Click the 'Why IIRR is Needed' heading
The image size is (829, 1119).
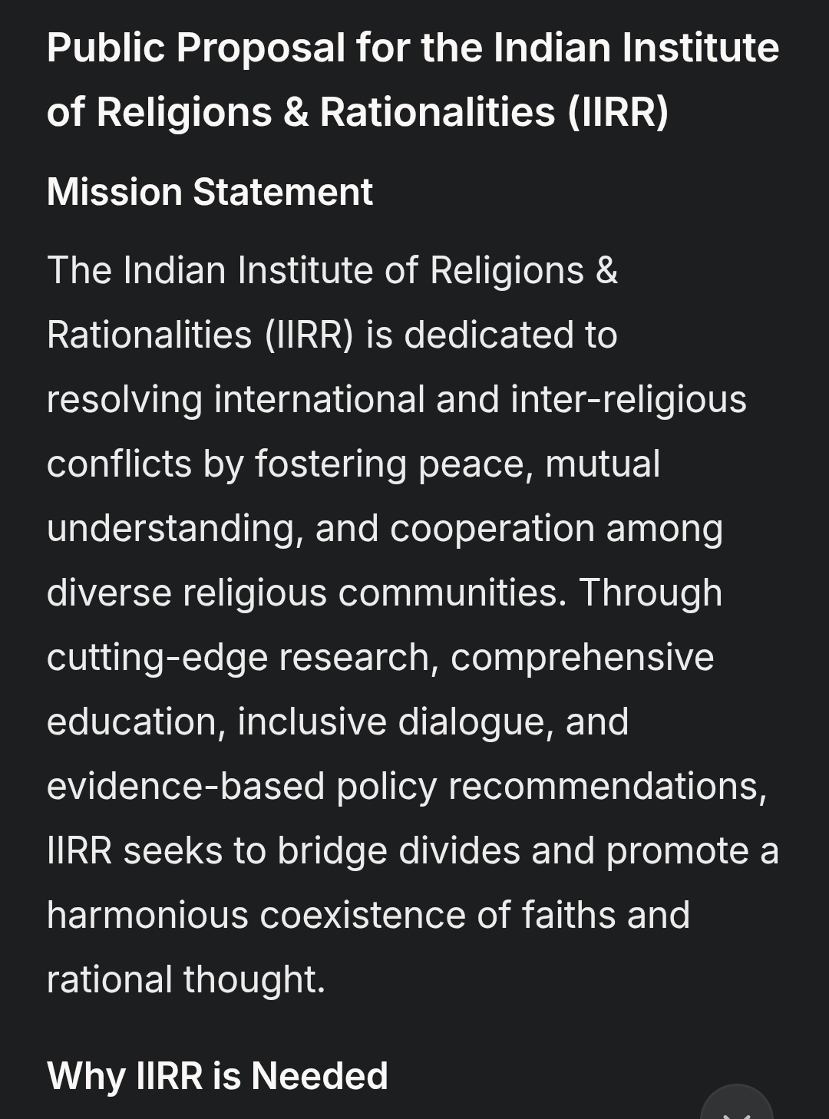217,1075
